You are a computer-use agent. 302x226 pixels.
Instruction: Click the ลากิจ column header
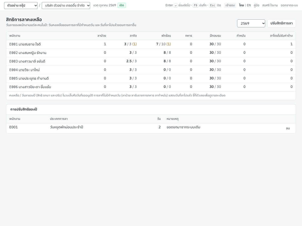tap(133, 36)
